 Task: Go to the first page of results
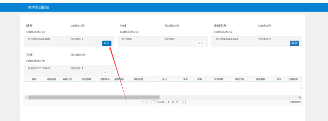pyautogui.click(x=143, y=102)
